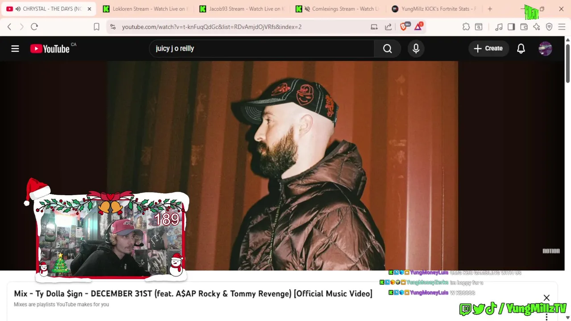Open the YouTube guide hamburger menu
This screenshot has width=571, height=321.
pyautogui.click(x=15, y=49)
